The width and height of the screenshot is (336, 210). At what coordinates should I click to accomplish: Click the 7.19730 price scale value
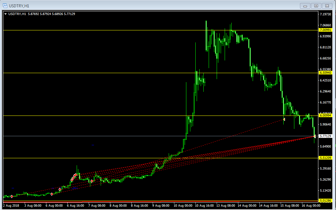coord(325,14)
